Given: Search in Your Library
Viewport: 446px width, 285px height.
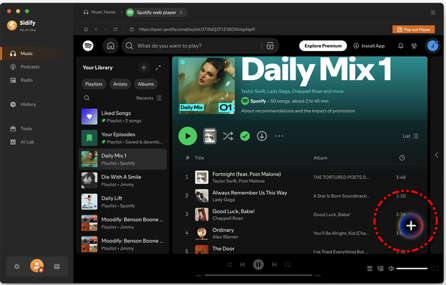Looking at the screenshot, I should pos(87,98).
